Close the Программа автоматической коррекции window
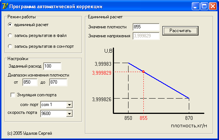Image resolution: width=219 pixels, height=140 pixels. pos(213,6)
